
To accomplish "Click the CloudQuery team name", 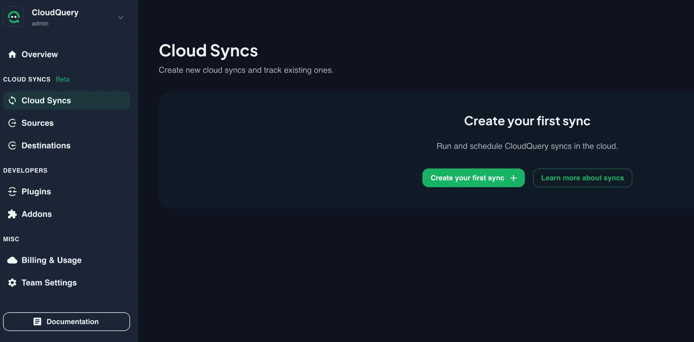I will click(55, 12).
